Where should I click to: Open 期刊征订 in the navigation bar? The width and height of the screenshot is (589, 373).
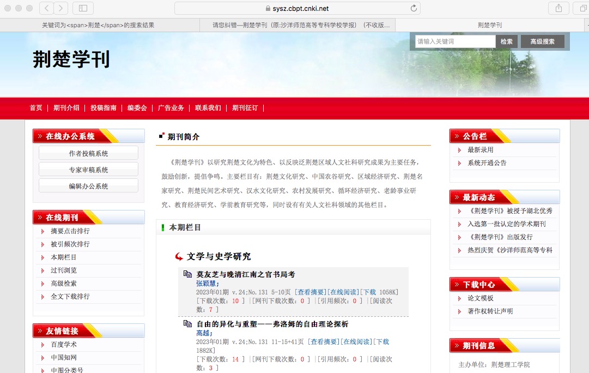pyautogui.click(x=245, y=108)
